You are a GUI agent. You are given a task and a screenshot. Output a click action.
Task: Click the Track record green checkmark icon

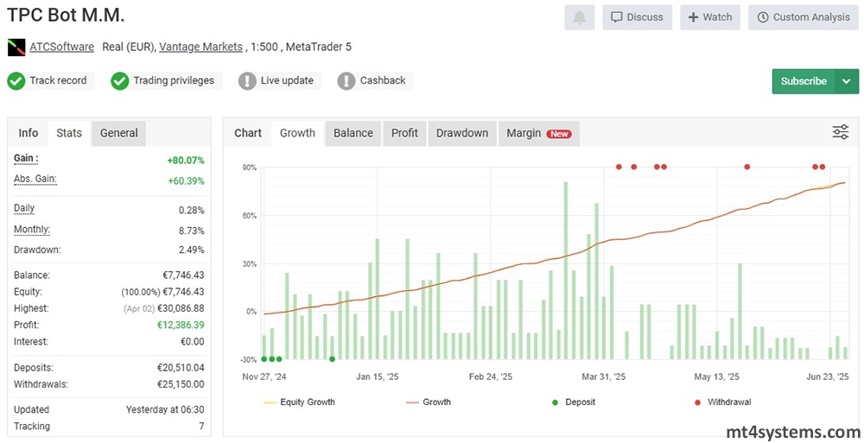coord(16,81)
